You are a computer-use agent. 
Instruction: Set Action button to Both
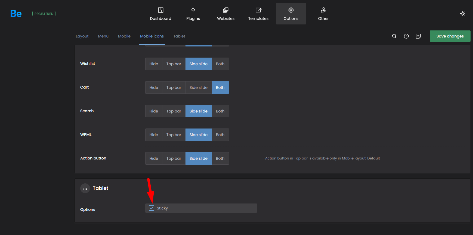[220, 158]
